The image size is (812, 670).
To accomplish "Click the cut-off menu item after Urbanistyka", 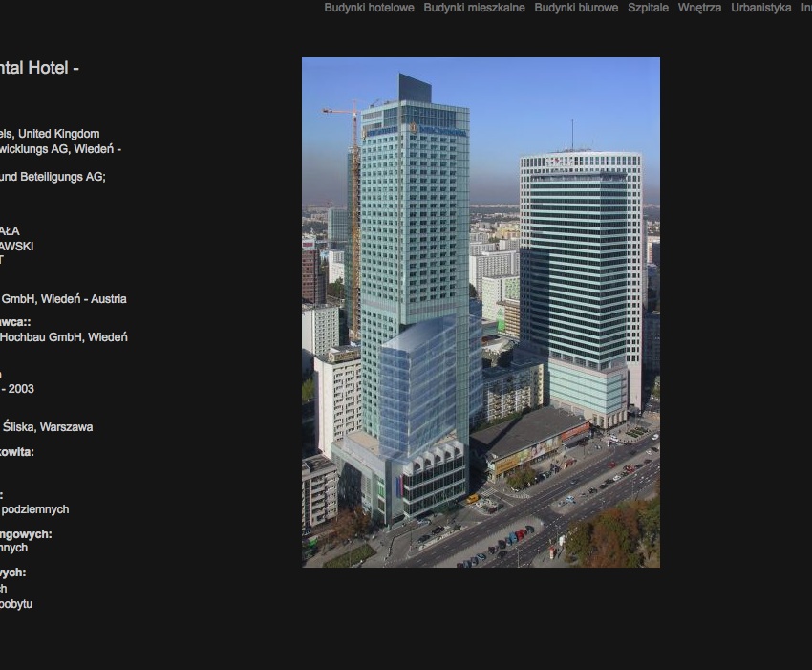I will coord(805,8).
